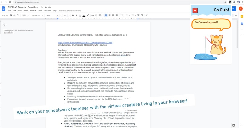The image size is (244, 128).
Task: Open the Edit menu
Action: pos(14,11)
